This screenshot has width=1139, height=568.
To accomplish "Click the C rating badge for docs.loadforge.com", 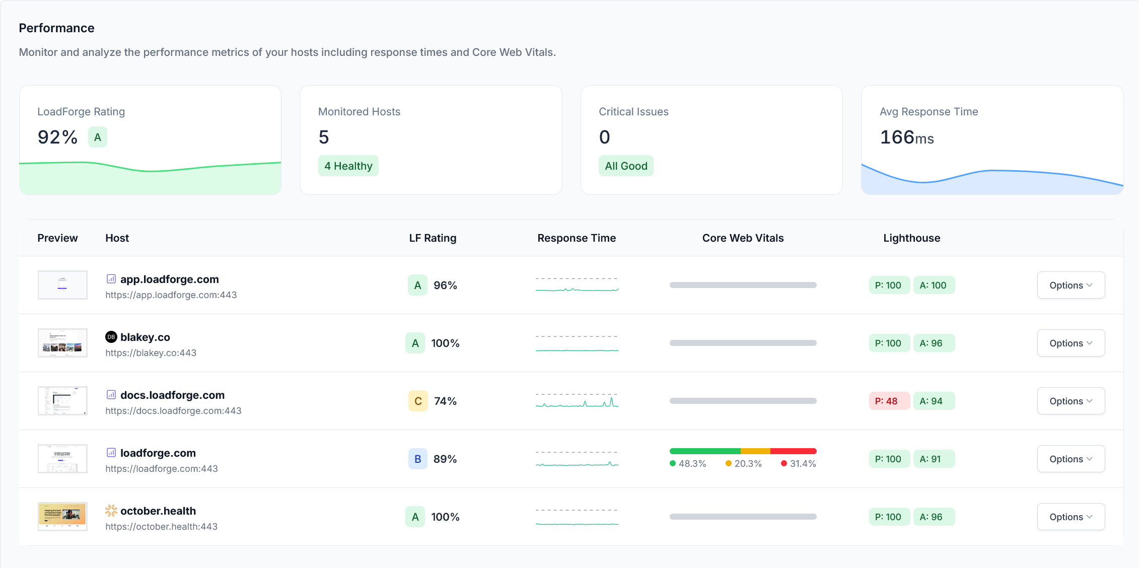I will [x=418, y=401].
